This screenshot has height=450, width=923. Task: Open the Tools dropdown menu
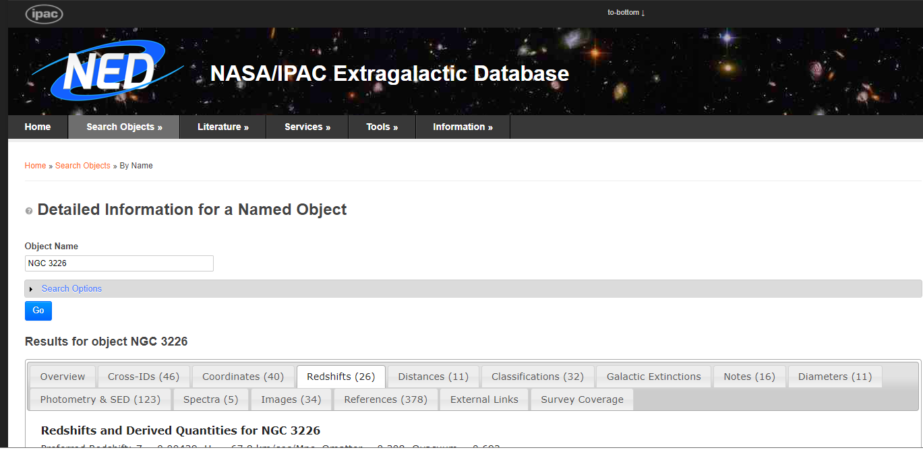pos(382,127)
